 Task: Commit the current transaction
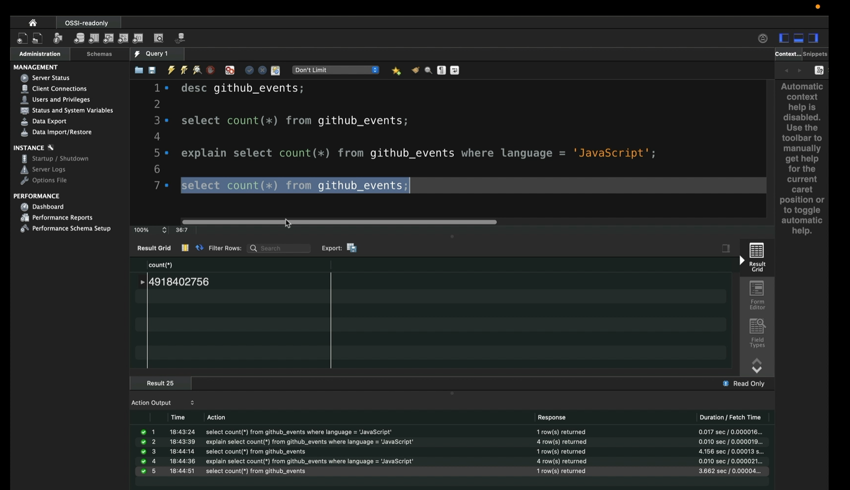click(249, 70)
